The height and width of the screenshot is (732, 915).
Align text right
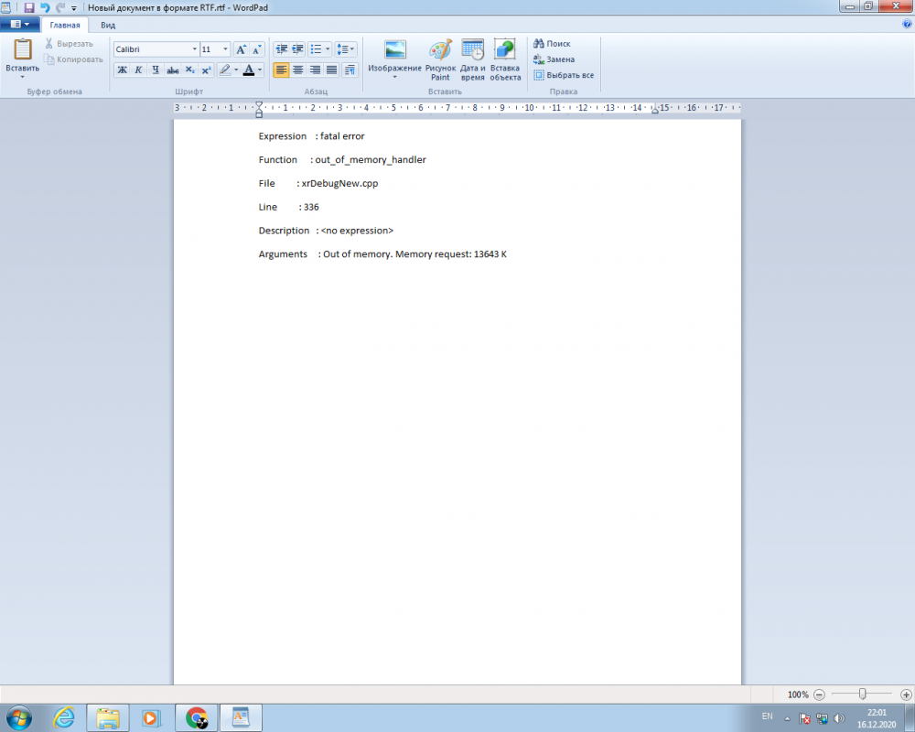point(315,70)
